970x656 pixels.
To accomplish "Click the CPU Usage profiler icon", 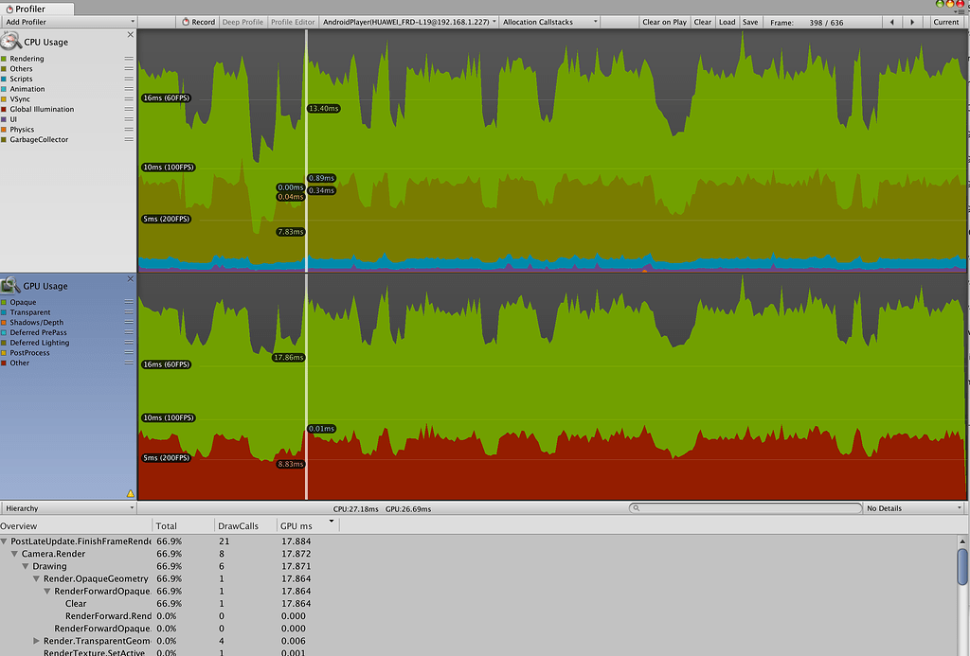I will point(11,41).
